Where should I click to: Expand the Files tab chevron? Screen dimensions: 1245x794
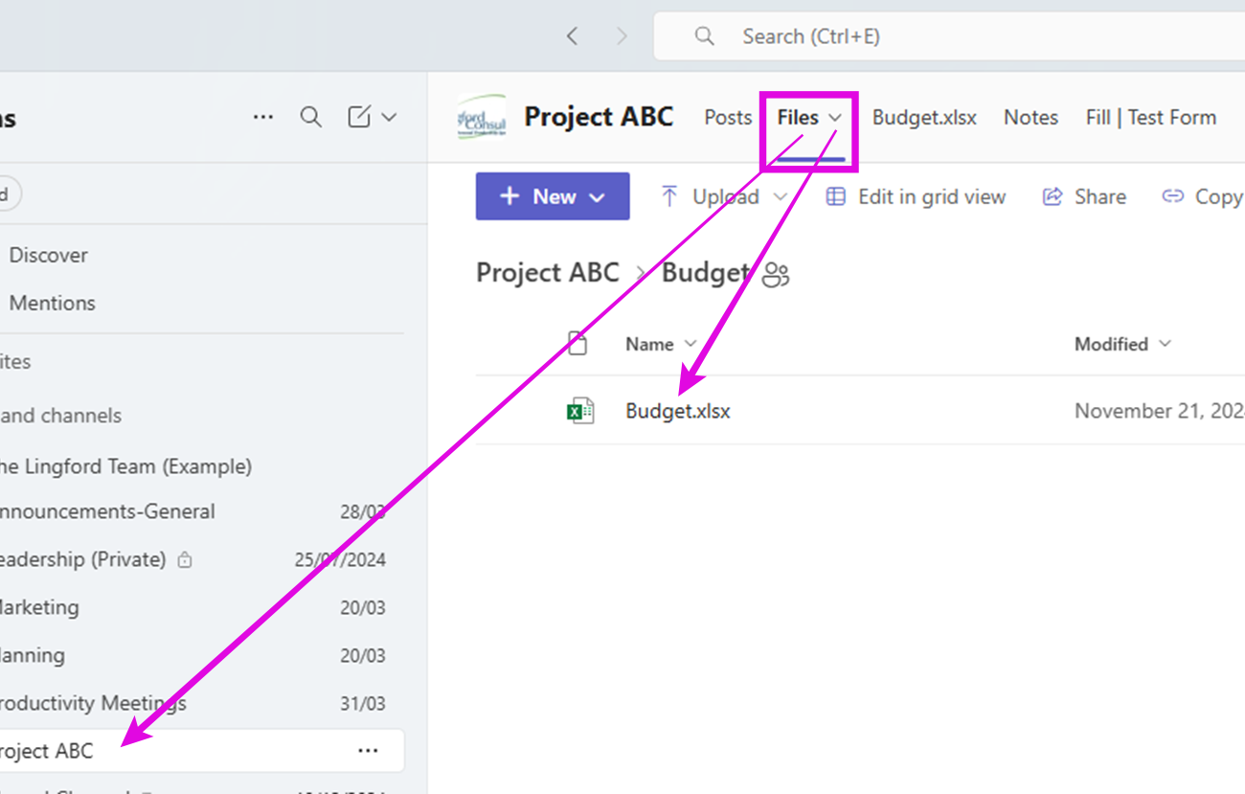(835, 117)
